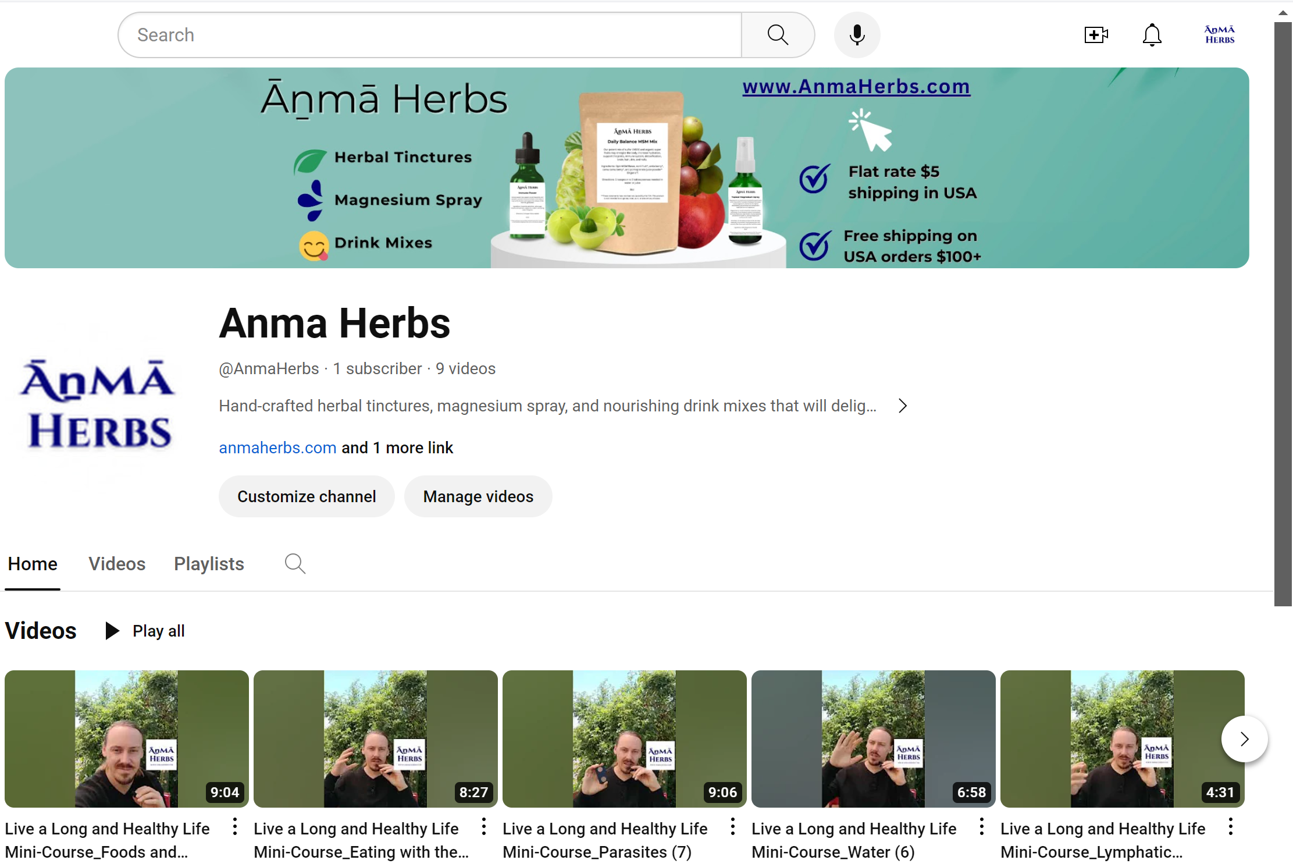The height and width of the screenshot is (867, 1293).
Task: Click the Videos section heading
Action: [x=41, y=631]
